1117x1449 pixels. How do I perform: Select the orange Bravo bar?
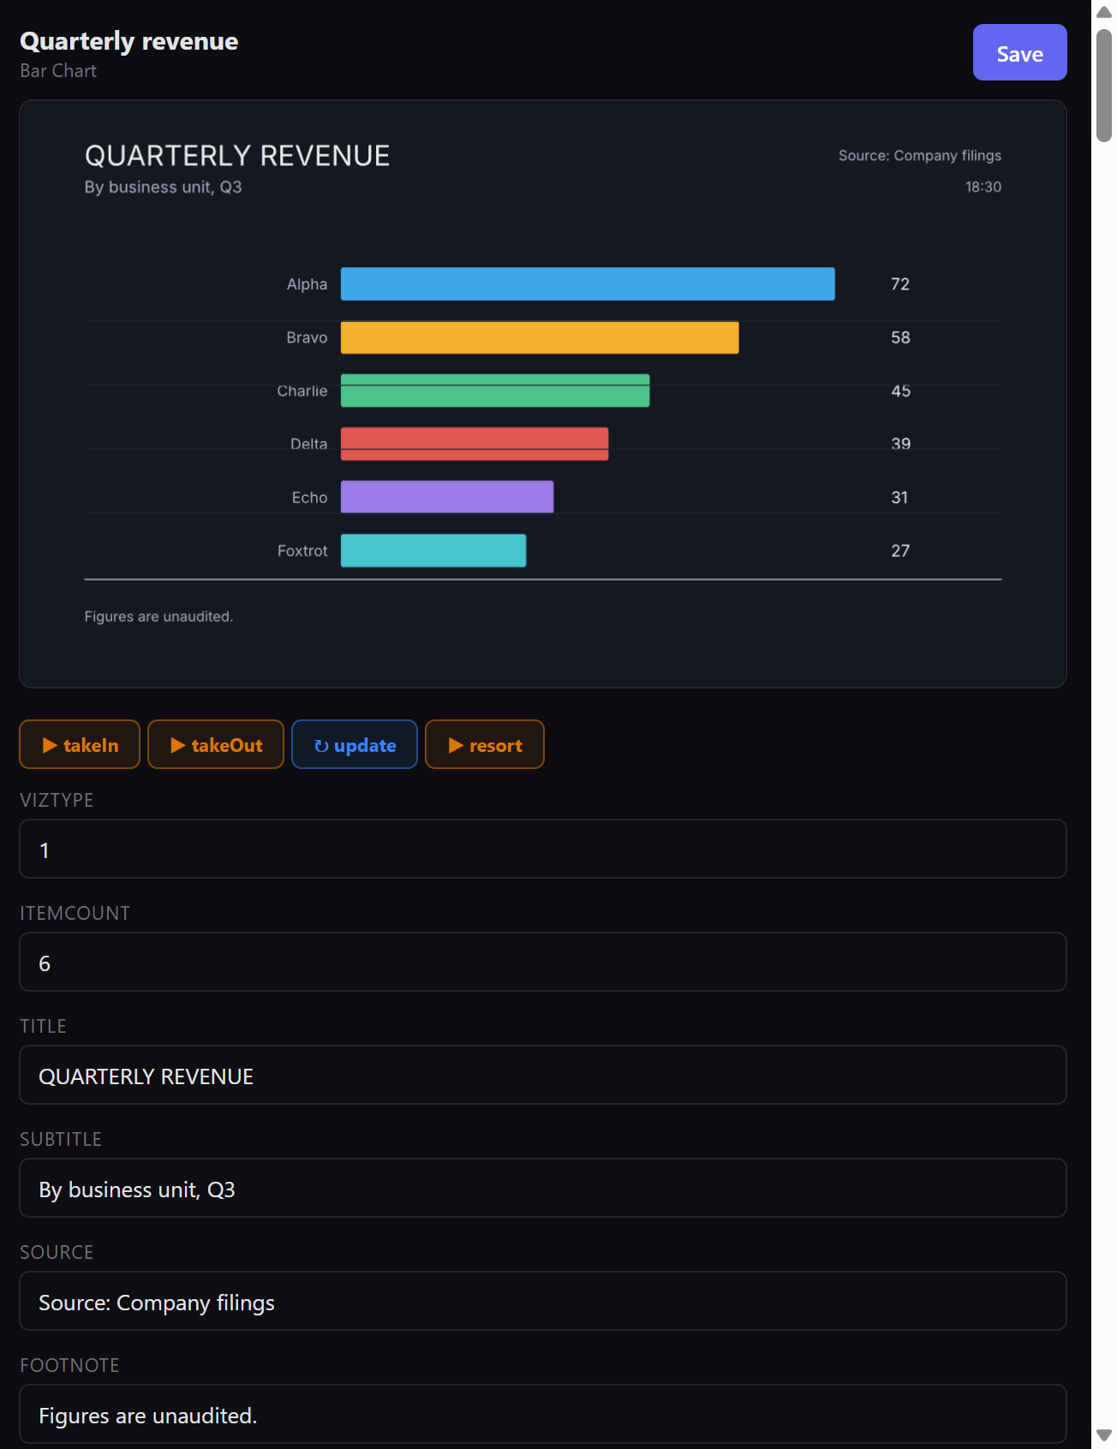click(x=540, y=337)
